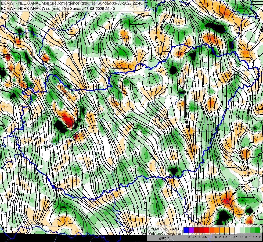Click the -5 tick label in legend
This screenshot has width=263, height=242.
[x=189, y=237]
